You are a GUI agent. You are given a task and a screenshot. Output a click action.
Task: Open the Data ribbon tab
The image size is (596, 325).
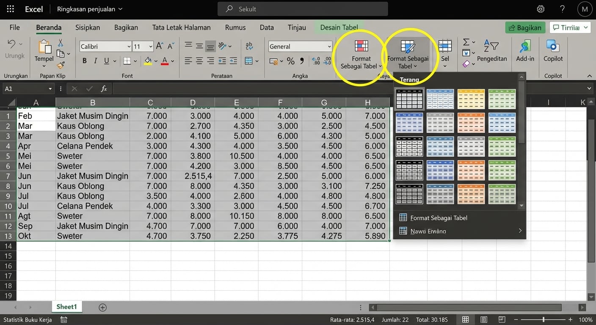[x=267, y=27]
